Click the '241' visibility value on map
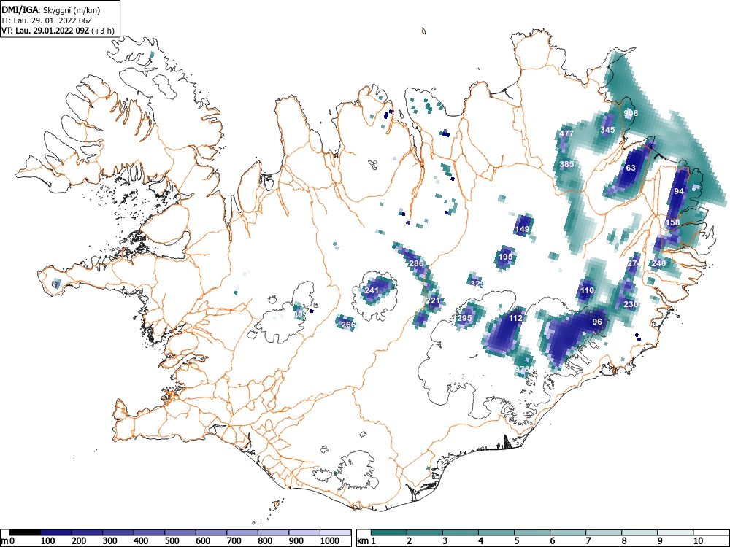730x547 pixels. click(372, 290)
